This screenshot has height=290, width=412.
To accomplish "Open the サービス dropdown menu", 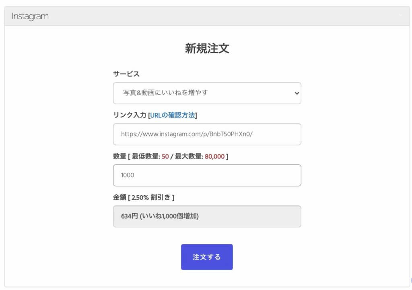I will point(207,93).
